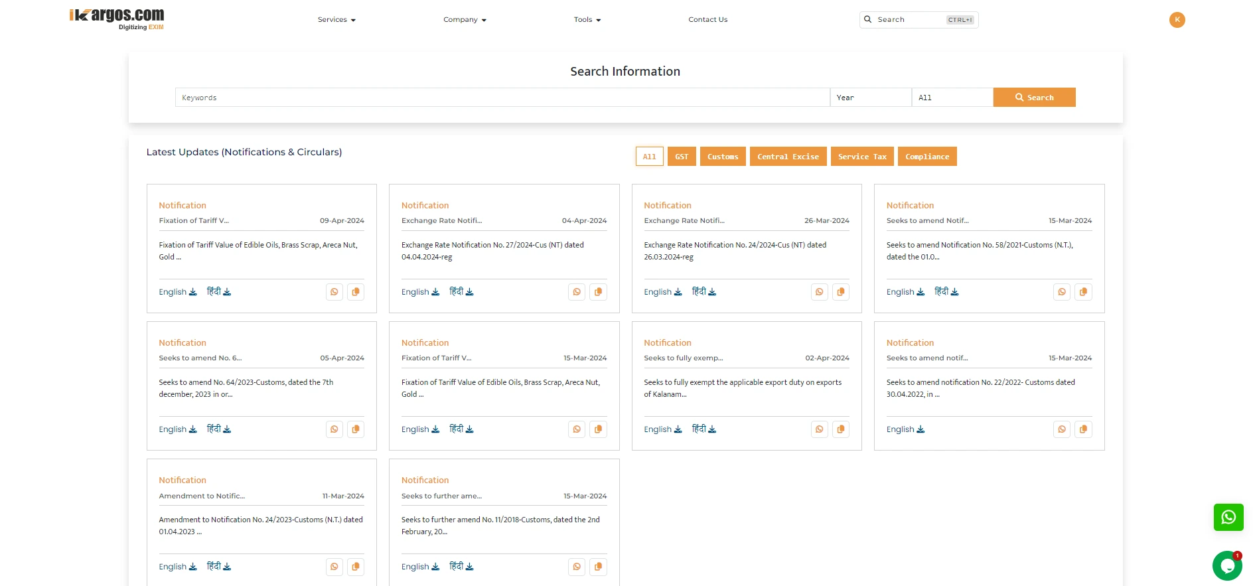Expand the Services dropdown menu
This screenshot has height=586, width=1253.
pyautogui.click(x=336, y=20)
